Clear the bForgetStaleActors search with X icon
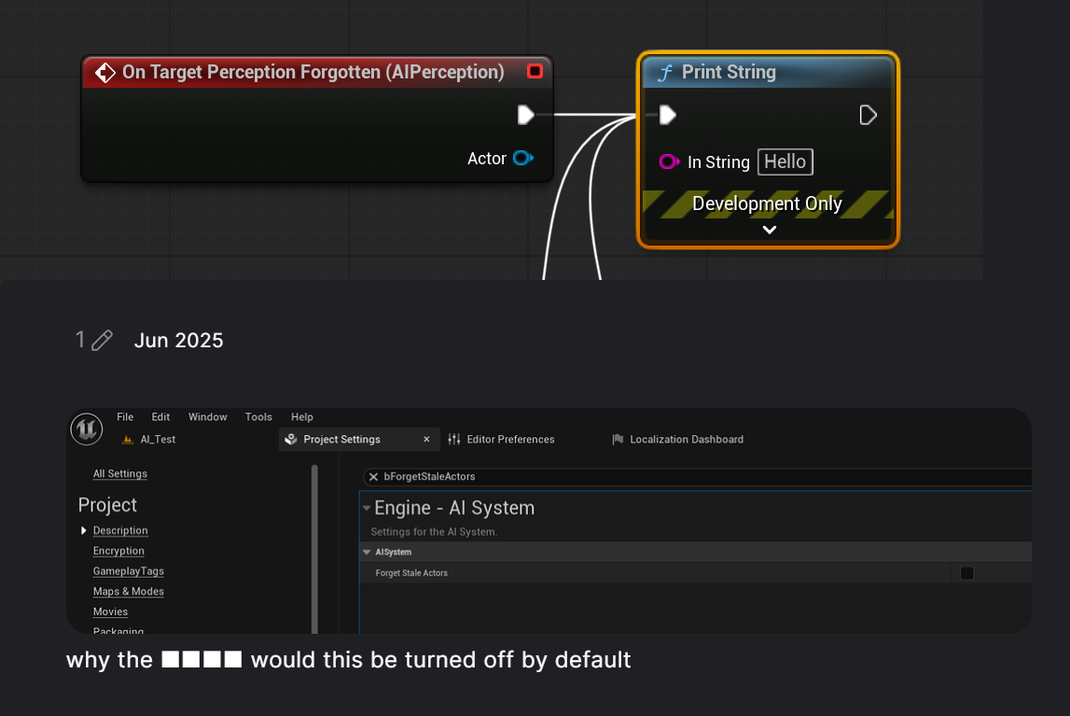This screenshot has height=716, width=1070. pyautogui.click(x=373, y=477)
